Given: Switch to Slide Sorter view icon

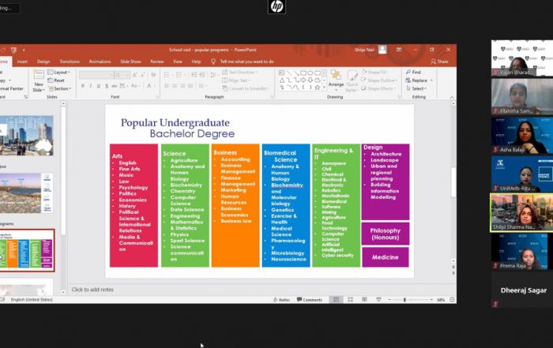Looking at the screenshot, I should [350, 300].
